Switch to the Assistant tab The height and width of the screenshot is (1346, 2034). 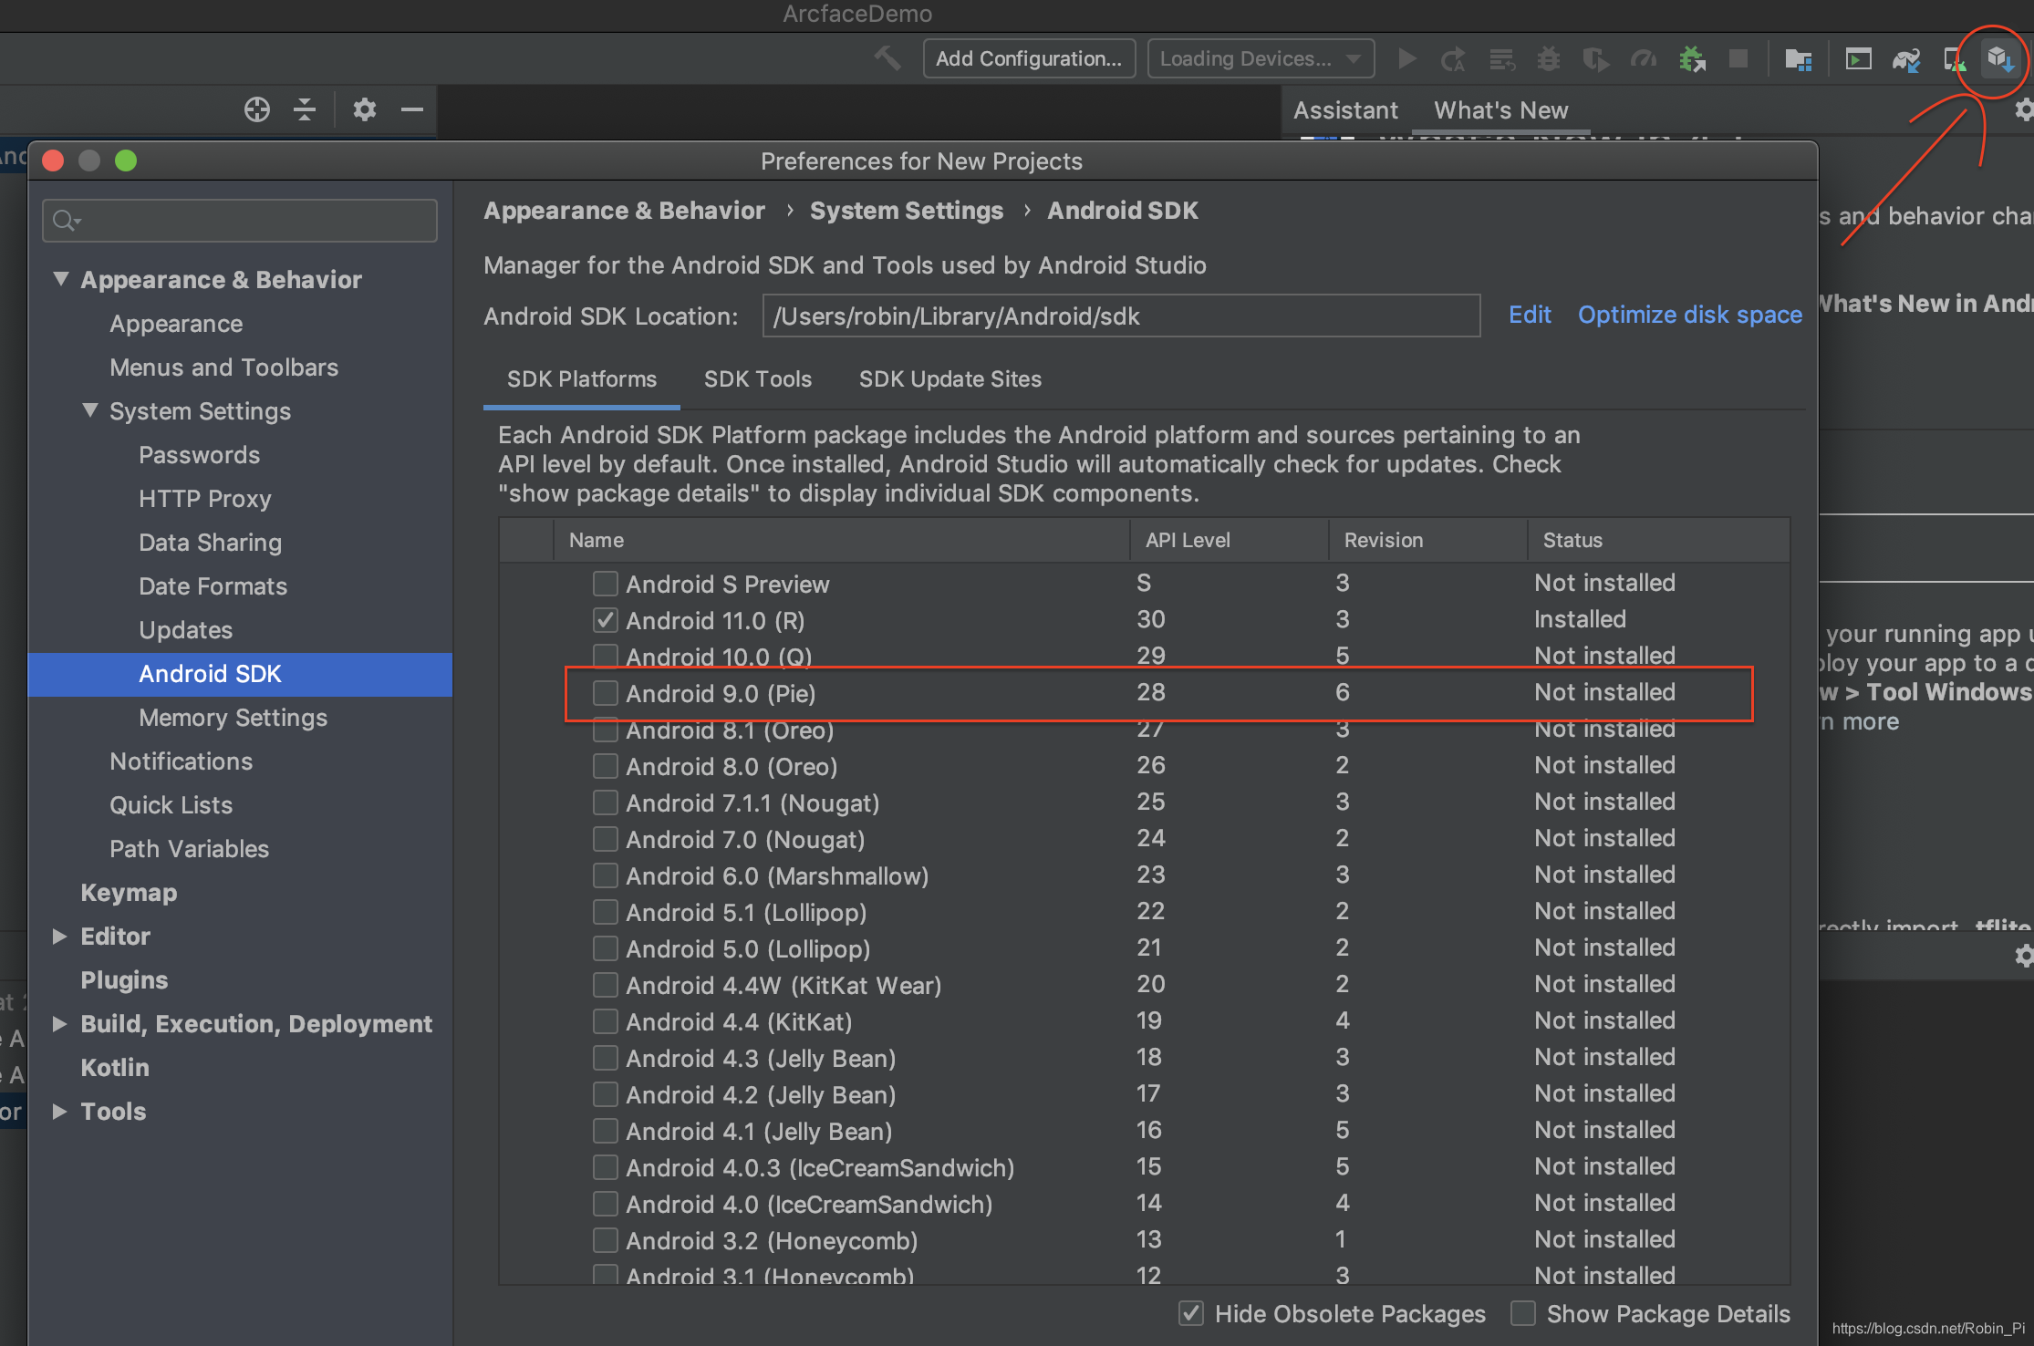point(1345,110)
